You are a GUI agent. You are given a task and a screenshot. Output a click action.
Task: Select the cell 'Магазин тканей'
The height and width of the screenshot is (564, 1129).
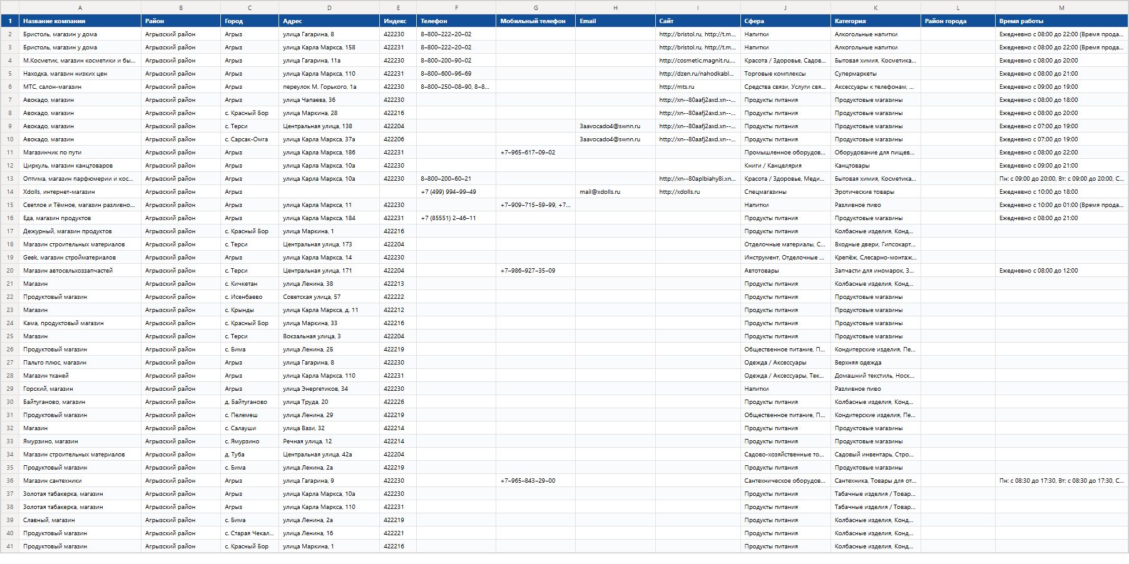(80, 376)
